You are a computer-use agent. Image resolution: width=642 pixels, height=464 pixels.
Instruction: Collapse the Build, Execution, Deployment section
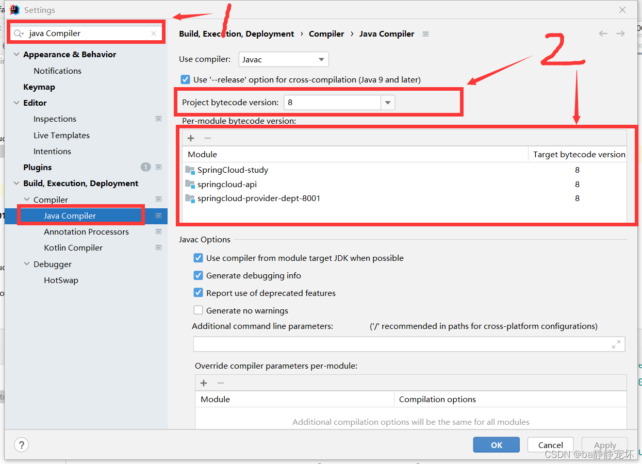click(x=16, y=183)
